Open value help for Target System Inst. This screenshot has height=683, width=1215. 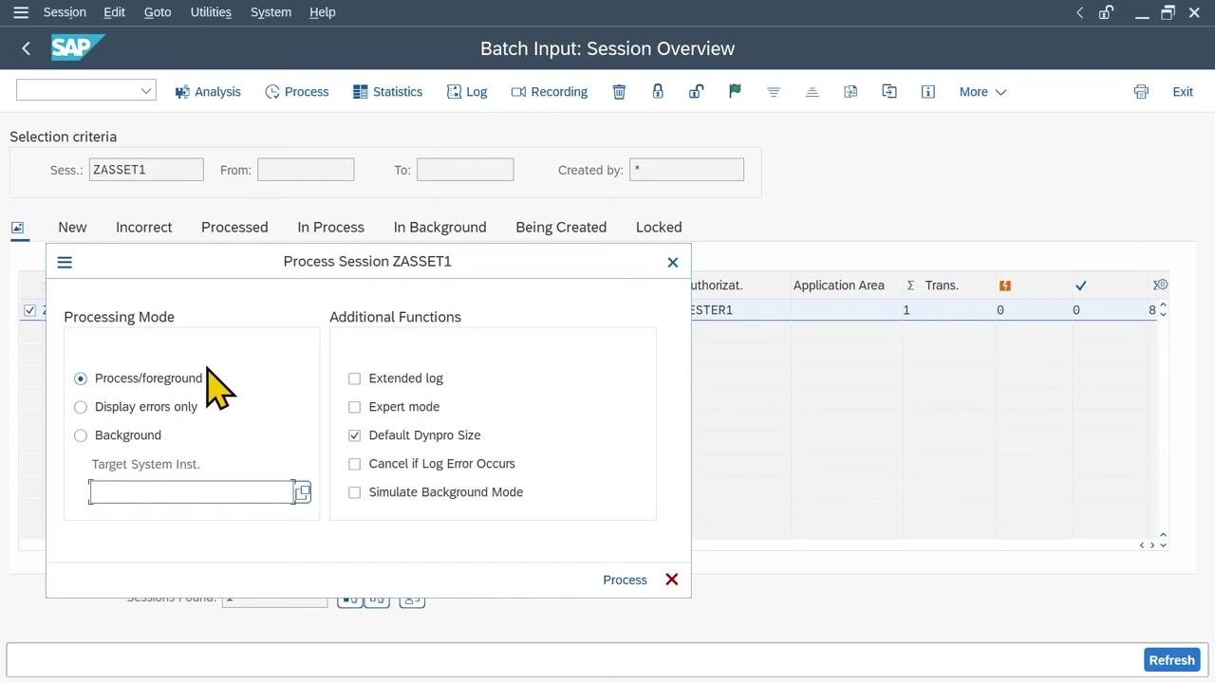pyautogui.click(x=303, y=492)
